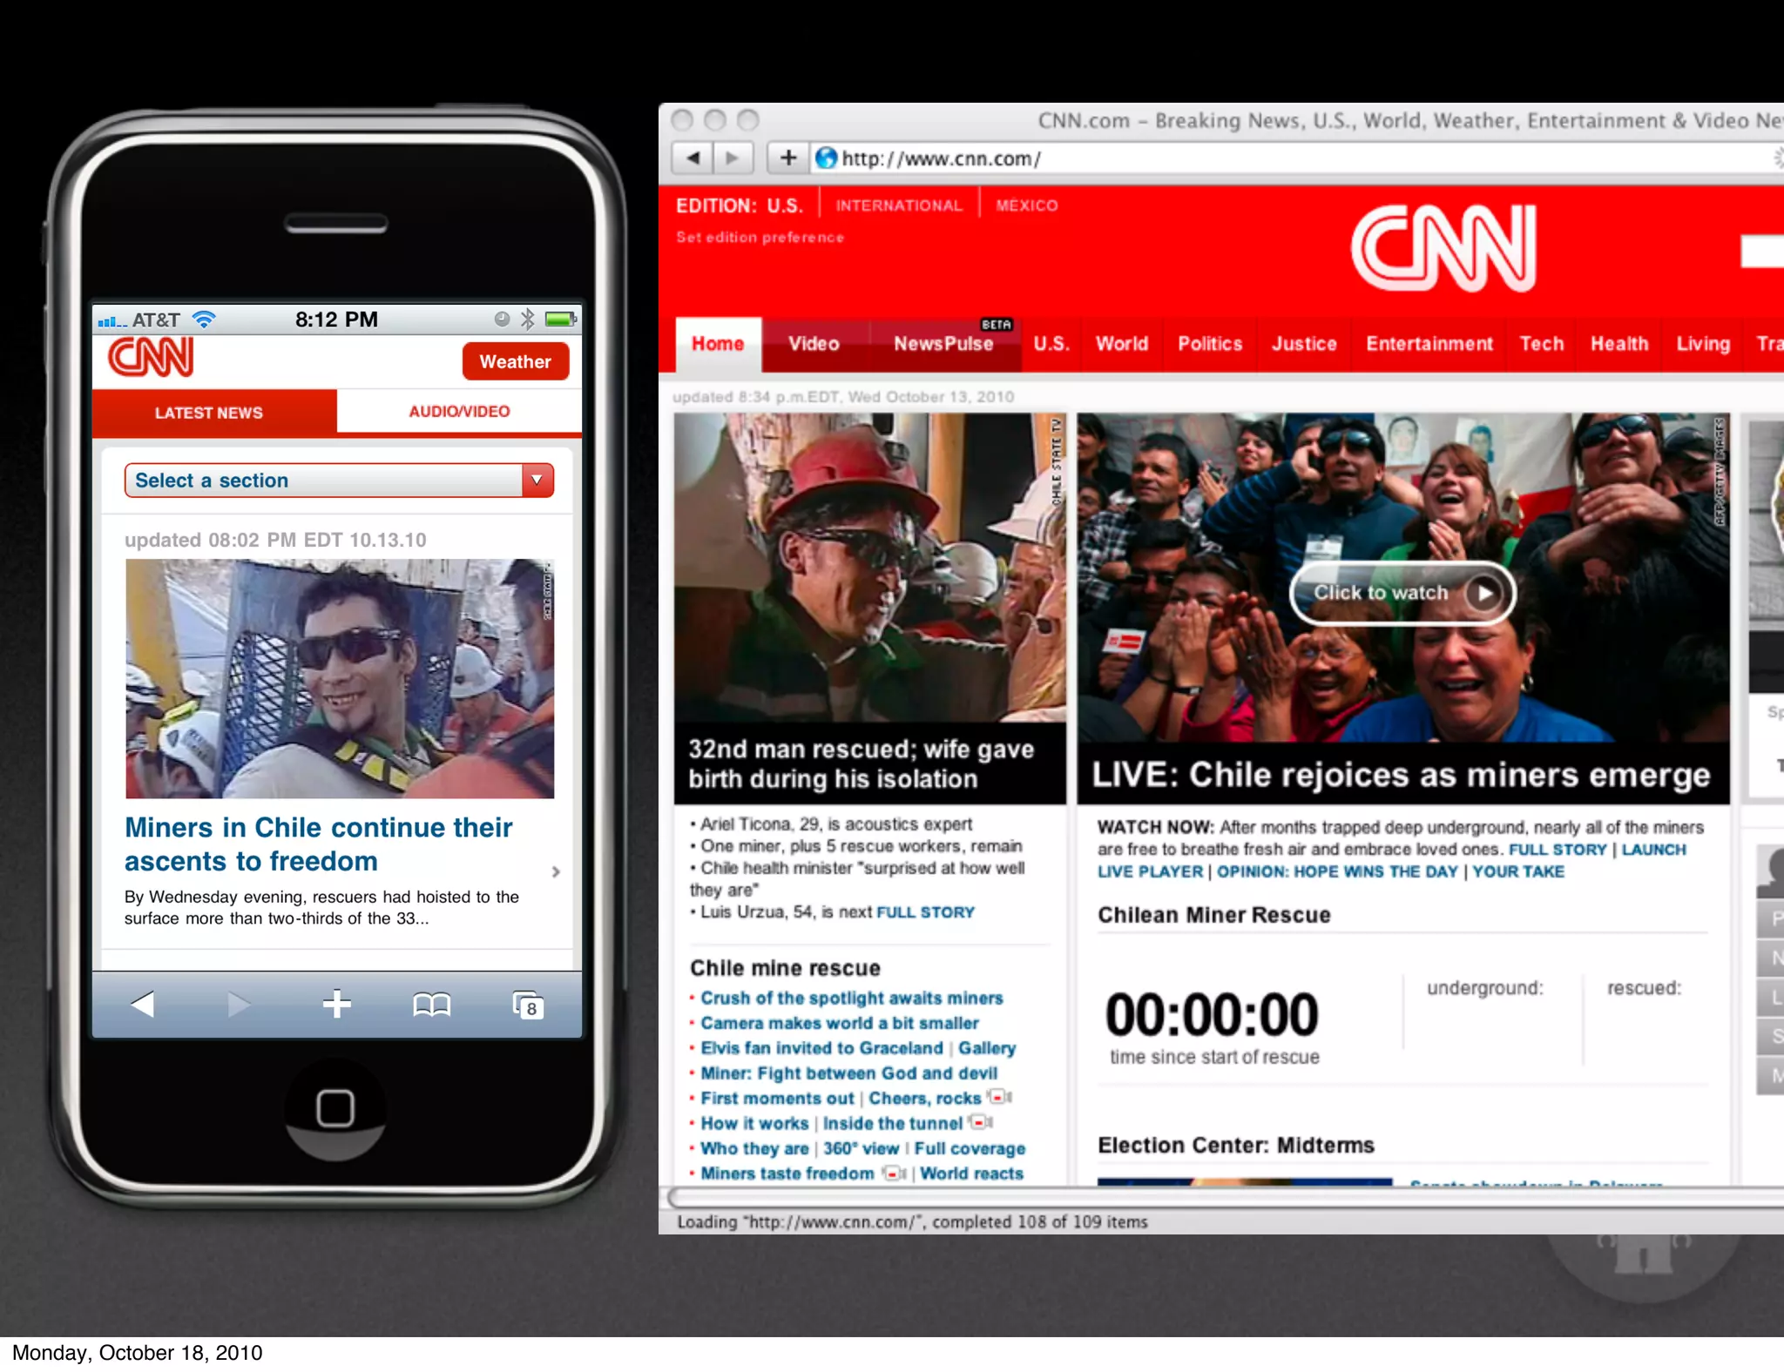Click the horizontal scrollbar at browser bottom
The image size is (1784, 1372).
click(1220, 1197)
